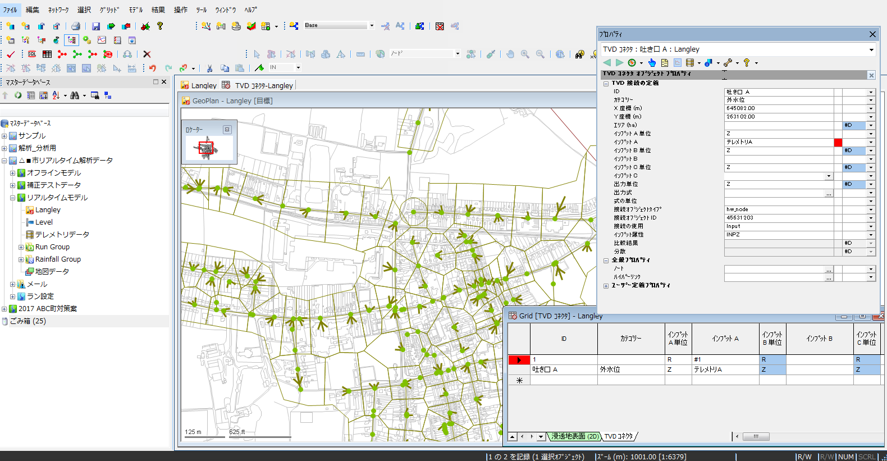Select テレメトリデータ in the database tree

point(62,235)
